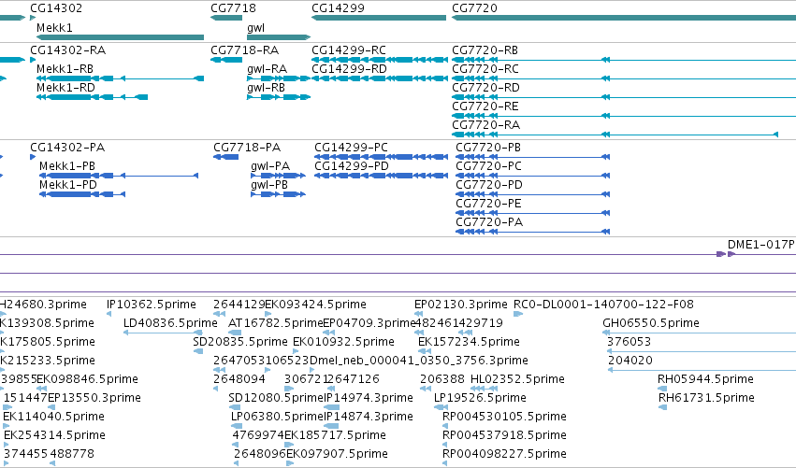Click the DME1-017P purple feature label
The height and width of the screenshot is (468, 796).
coord(761,245)
